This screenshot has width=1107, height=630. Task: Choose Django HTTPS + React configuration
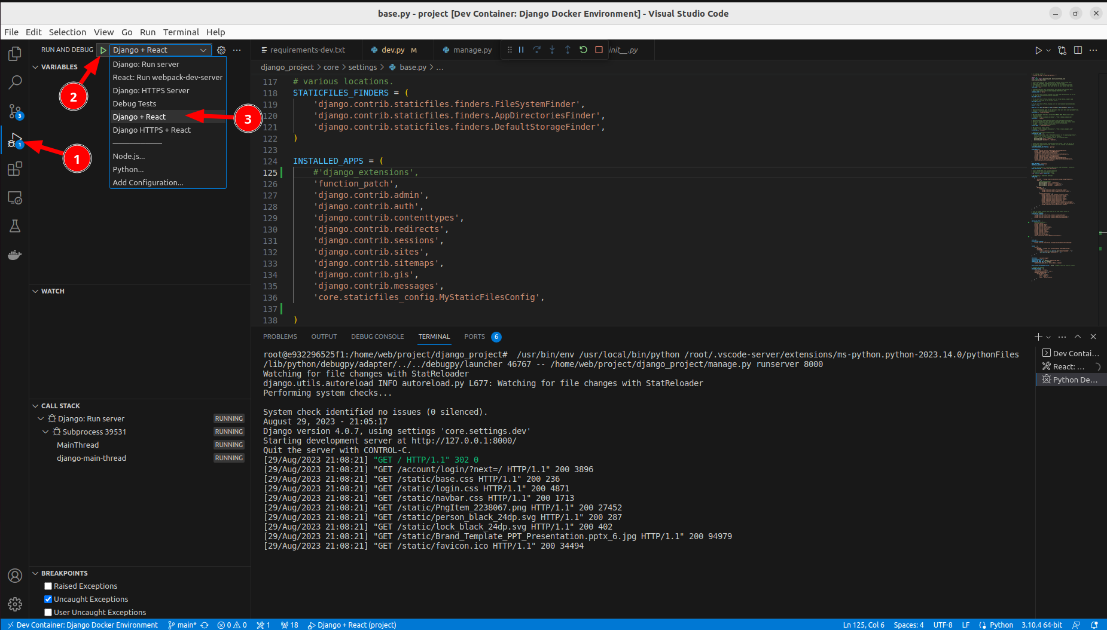[168, 130]
